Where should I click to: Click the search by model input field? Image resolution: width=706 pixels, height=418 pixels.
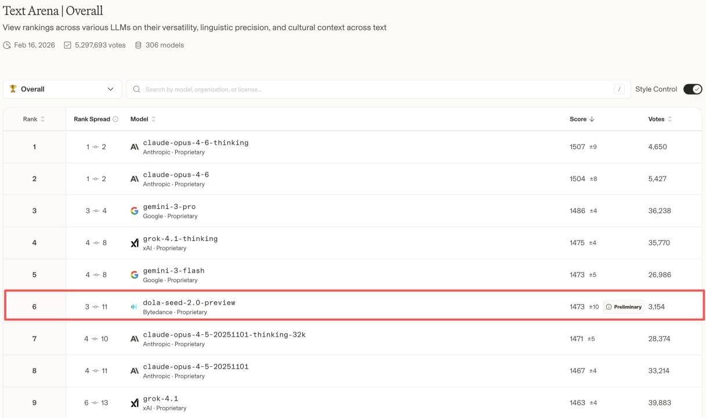(x=371, y=89)
